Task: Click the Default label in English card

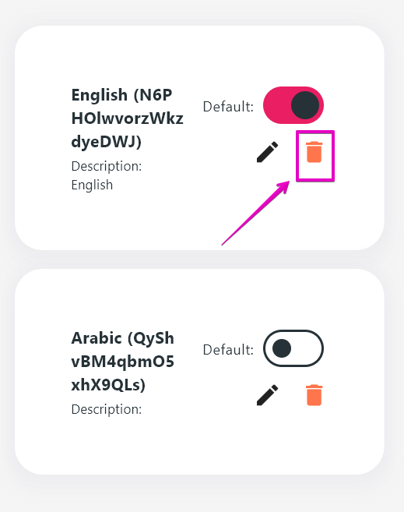Action: pos(228,107)
